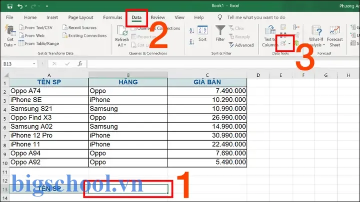Switch to the View tab
This screenshot has width=360, height=202.
click(179, 17)
